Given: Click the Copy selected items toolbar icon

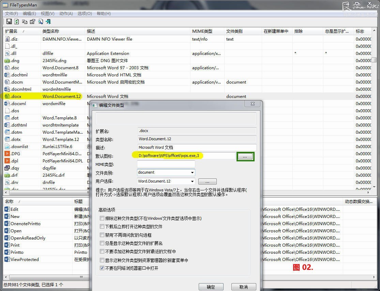Looking at the screenshot, I should click(x=25, y=21).
